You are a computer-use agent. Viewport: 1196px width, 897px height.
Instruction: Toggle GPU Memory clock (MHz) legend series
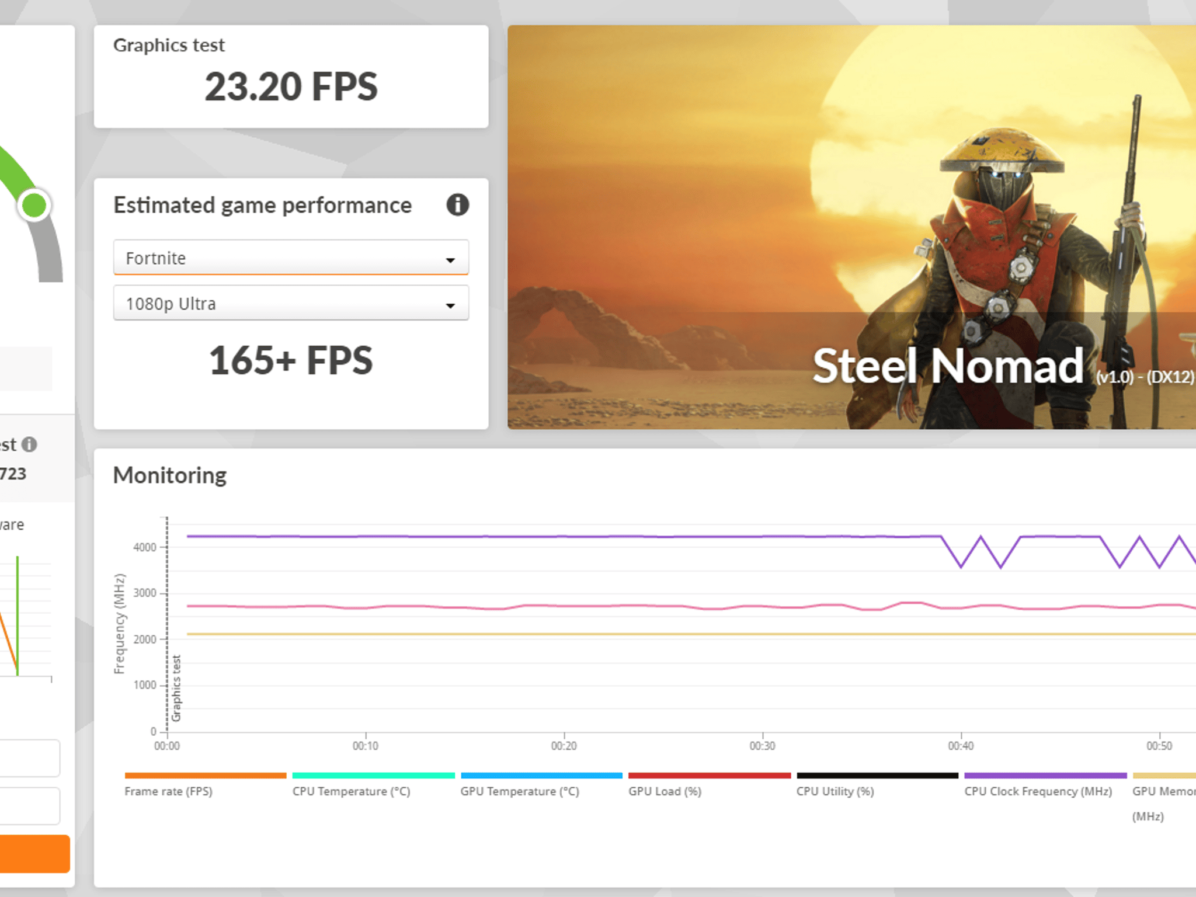click(x=1164, y=803)
